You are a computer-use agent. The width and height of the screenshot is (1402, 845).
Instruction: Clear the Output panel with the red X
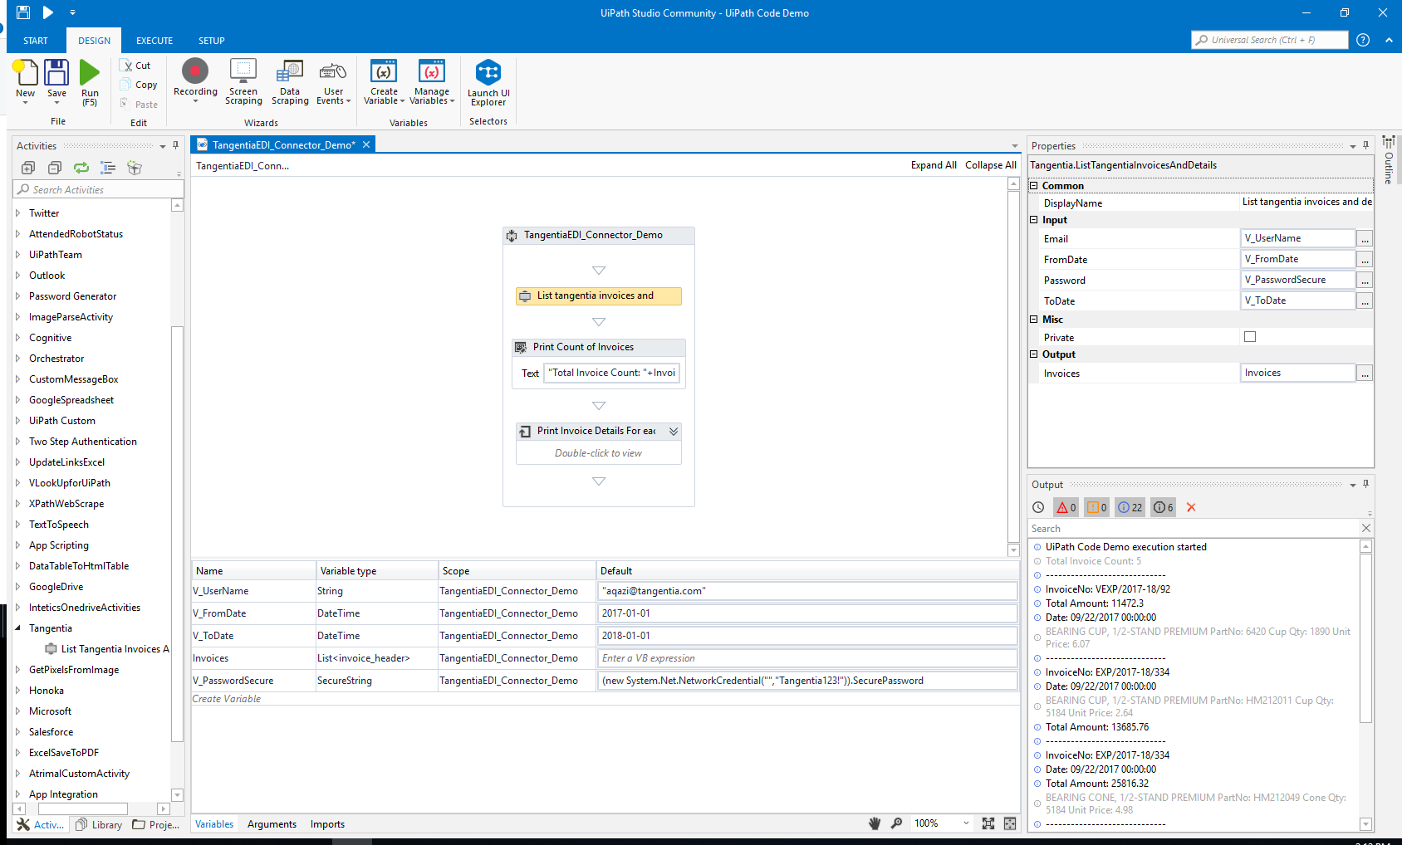click(x=1191, y=507)
